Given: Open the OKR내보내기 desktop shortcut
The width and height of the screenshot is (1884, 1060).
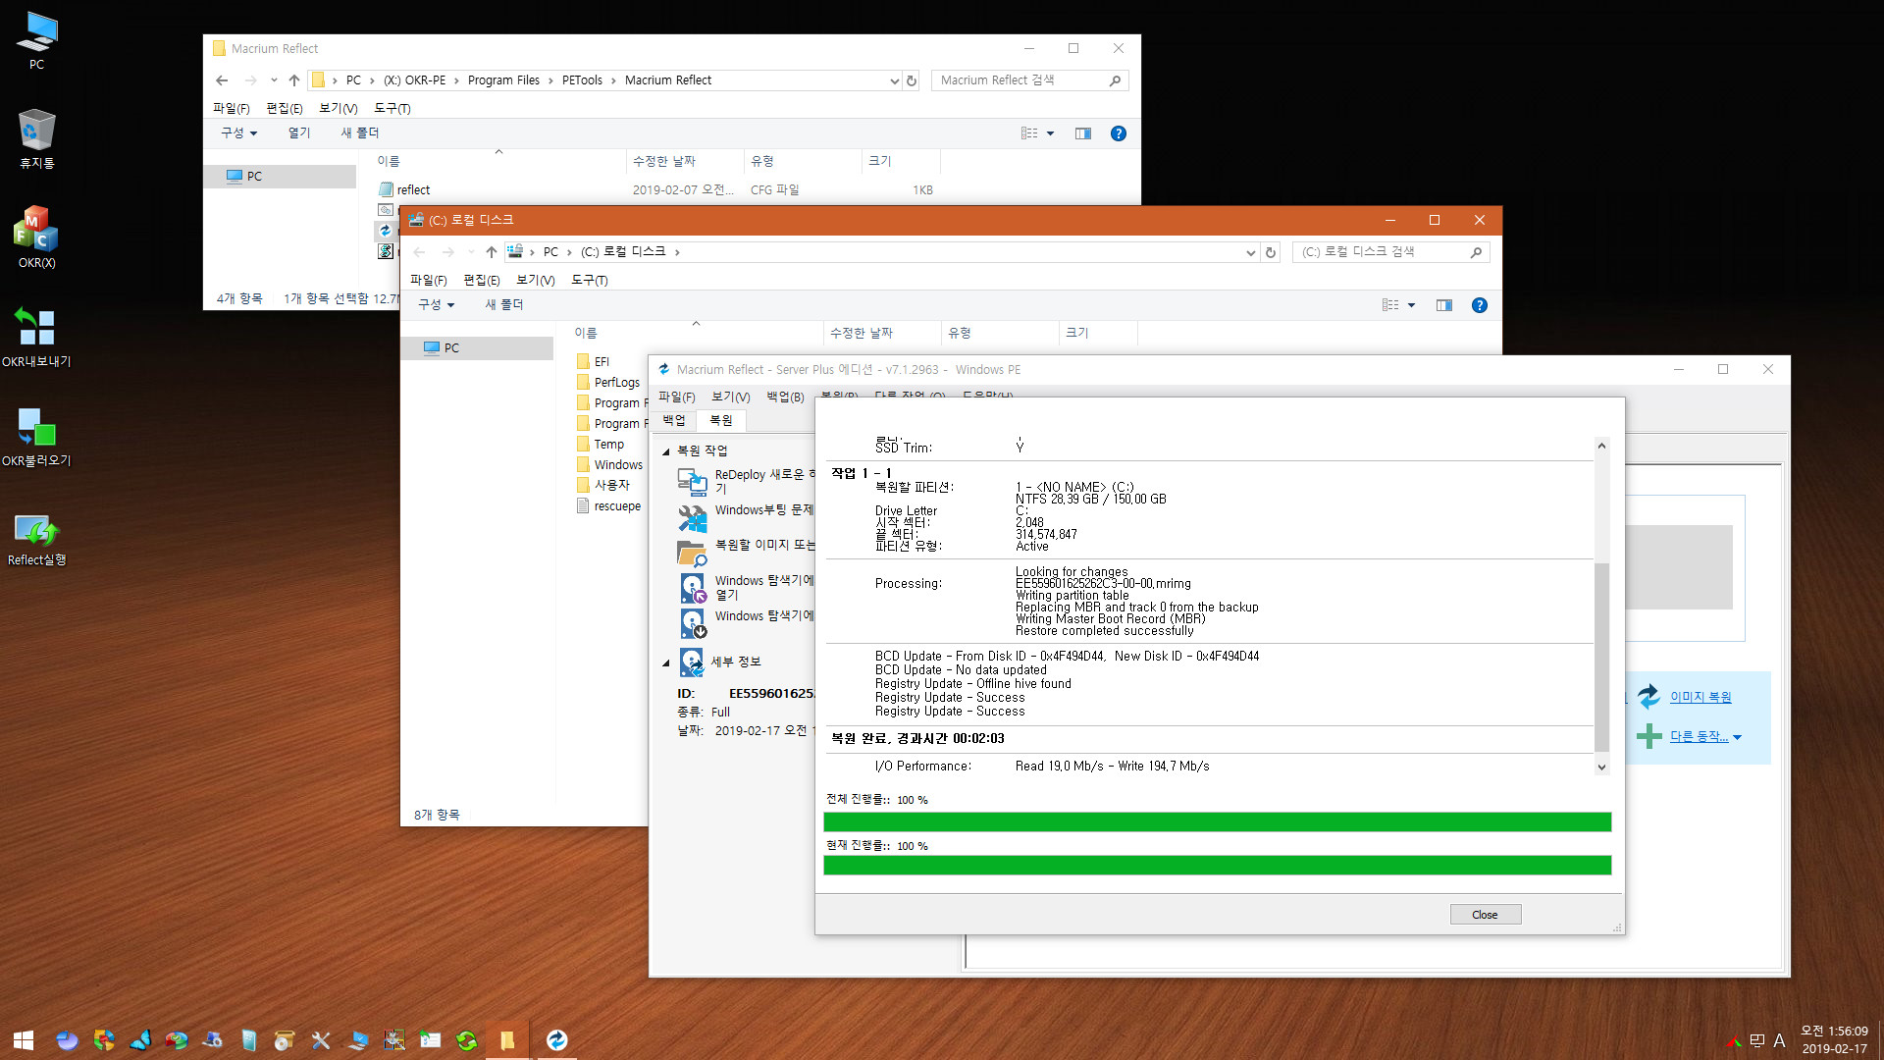Looking at the screenshot, I should coord(36,336).
